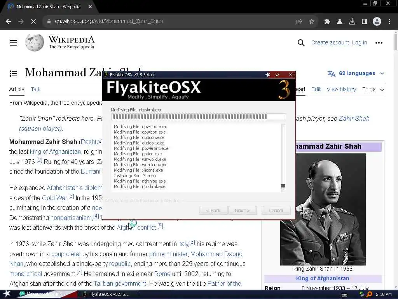
Task: Click the installer progress bar
Action: click(x=199, y=117)
